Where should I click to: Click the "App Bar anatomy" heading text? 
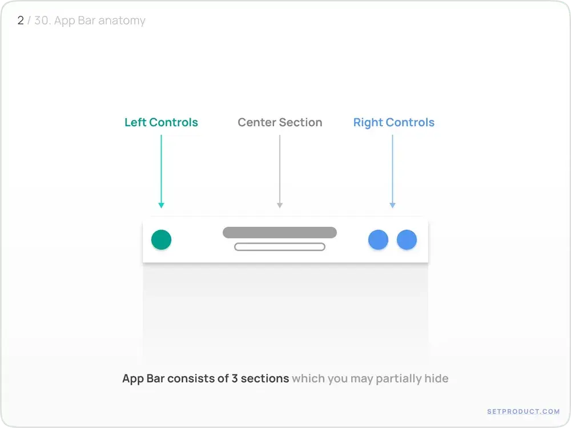point(99,21)
